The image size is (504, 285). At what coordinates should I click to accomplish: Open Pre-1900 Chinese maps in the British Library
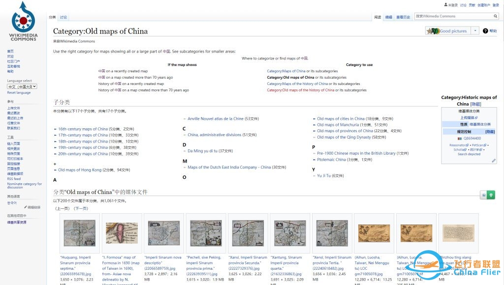pos(356,153)
